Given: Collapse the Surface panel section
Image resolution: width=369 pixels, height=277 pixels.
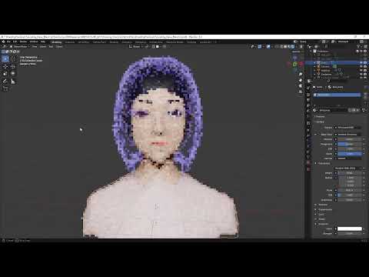Looking at the screenshot, I should point(320,122).
